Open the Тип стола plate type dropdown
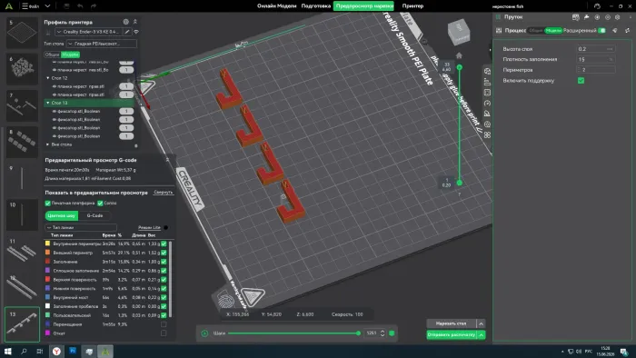The height and width of the screenshot is (358, 636). [x=102, y=44]
